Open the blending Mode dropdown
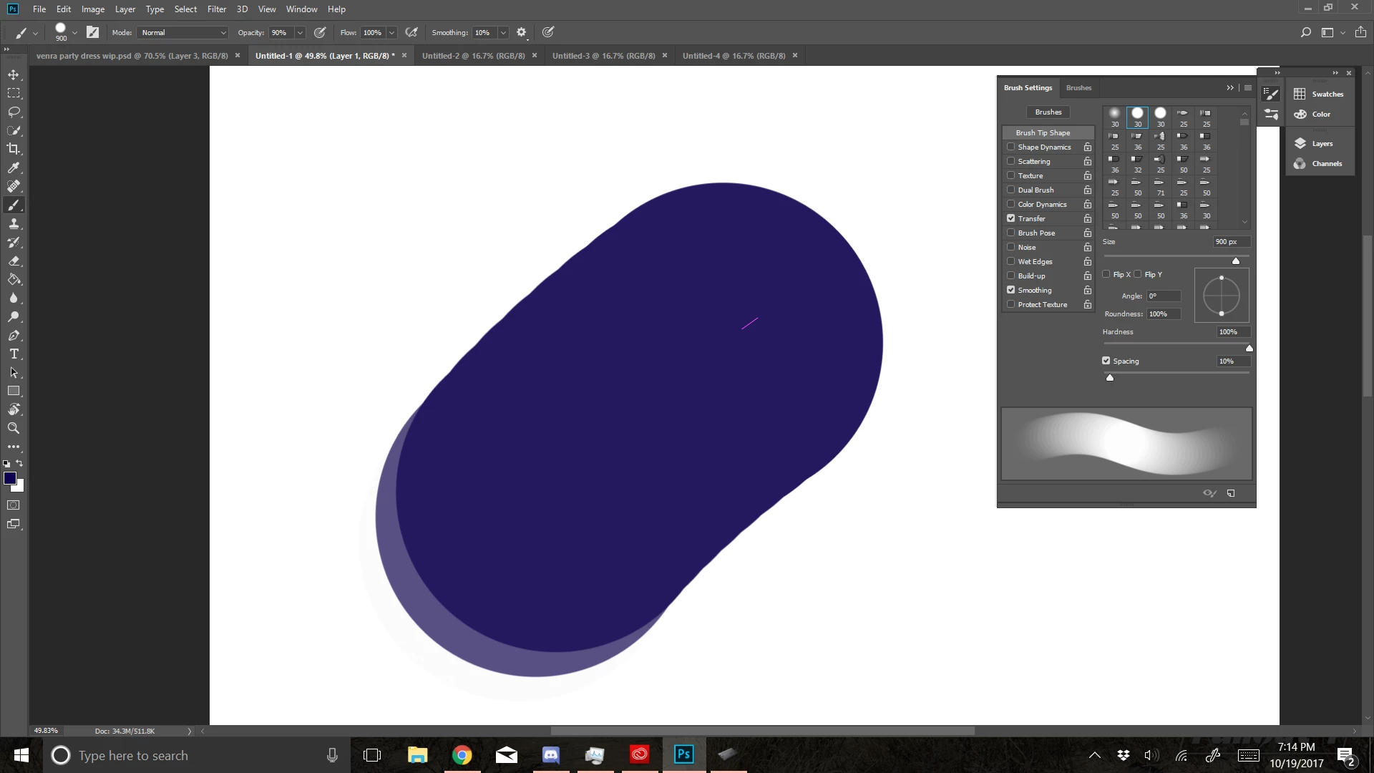1374x773 pixels. pyautogui.click(x=183, y=32)
